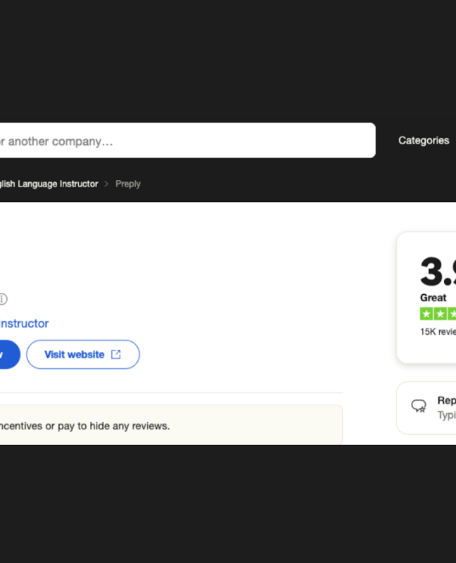Click the breadcrumb chevron separator before Preply

pyautogui.click(x=106, y=184)
